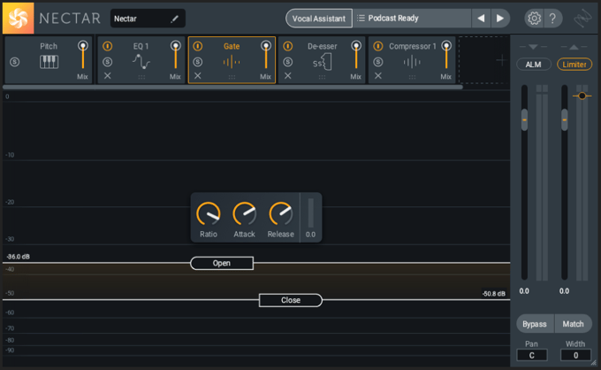Open the Vocal Assistant

[319, 19]
